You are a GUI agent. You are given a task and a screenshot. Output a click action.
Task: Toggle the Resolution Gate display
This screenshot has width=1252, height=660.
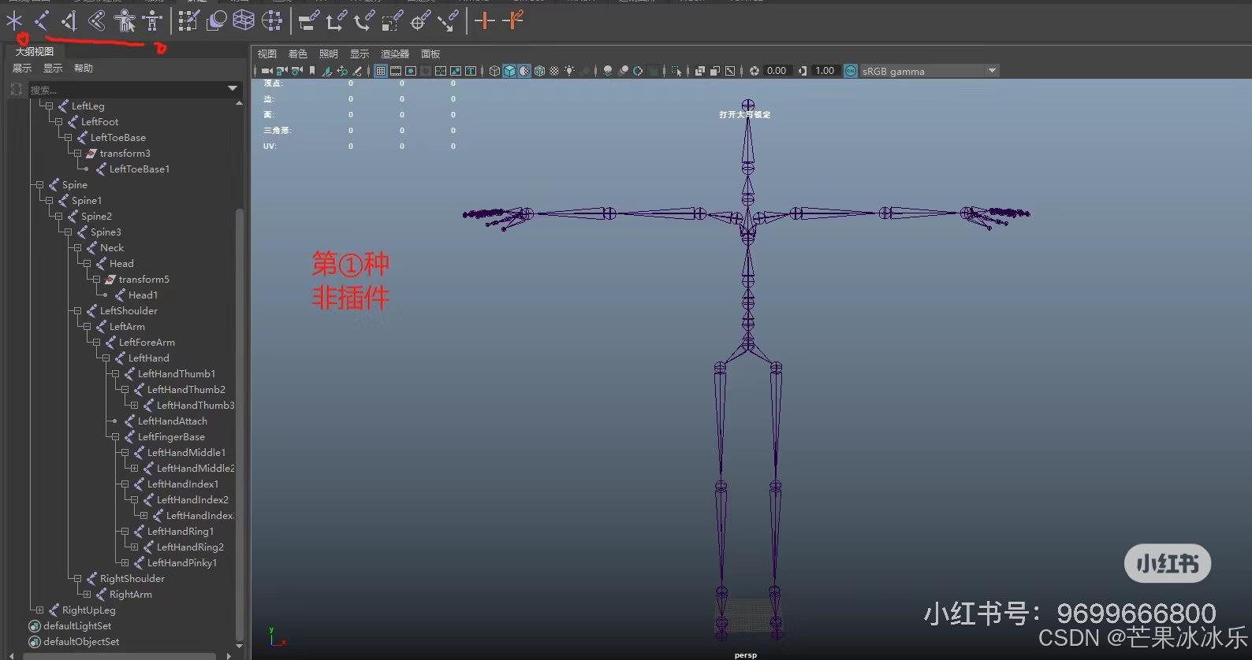pyautogui.click(x=411, y=71)
